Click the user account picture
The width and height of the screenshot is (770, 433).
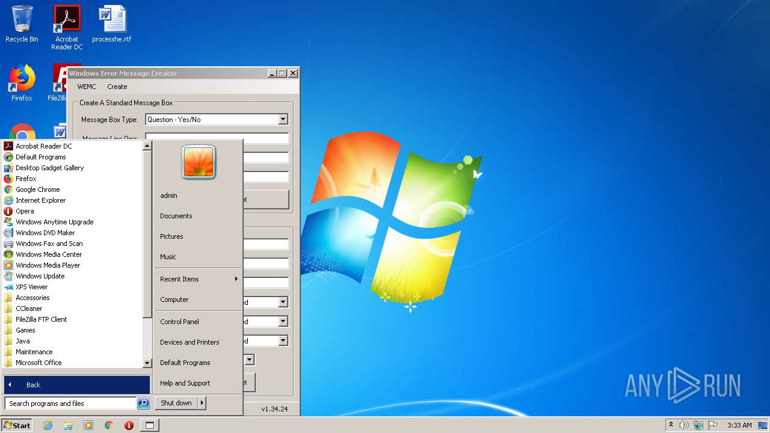(x=199, y=162)
